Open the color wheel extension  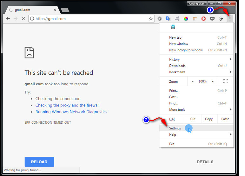tap(186, 19)
